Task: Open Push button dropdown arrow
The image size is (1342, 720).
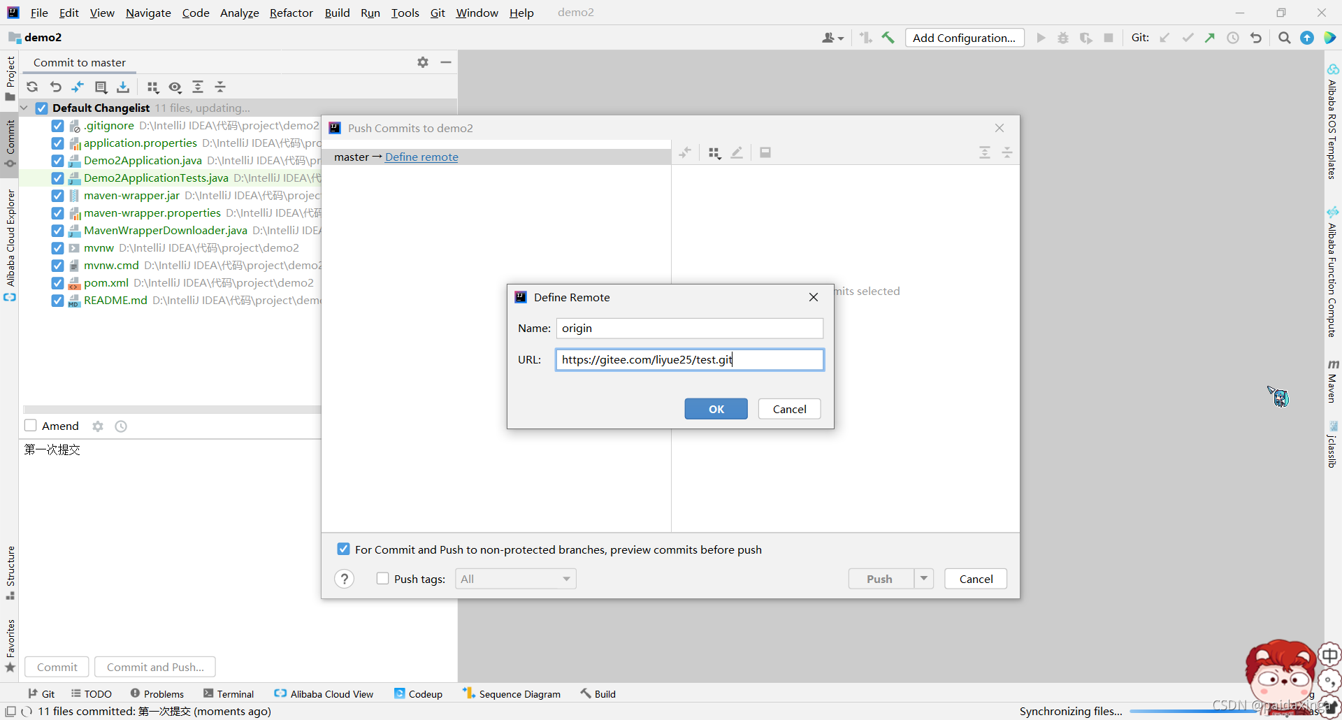Action: [x=924, y=579]
